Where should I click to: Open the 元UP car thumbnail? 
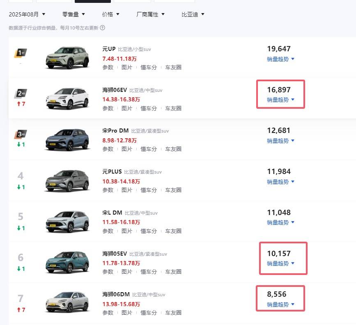67,58
